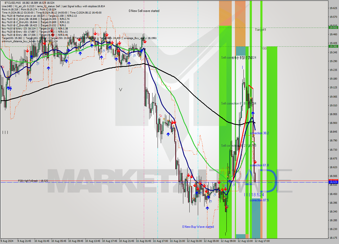Click the 'minimum_distance_buy_levels' line

click(x=29, y=41)
